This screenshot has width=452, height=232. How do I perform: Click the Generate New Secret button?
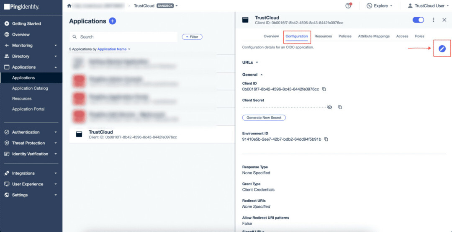pos(264,118)
